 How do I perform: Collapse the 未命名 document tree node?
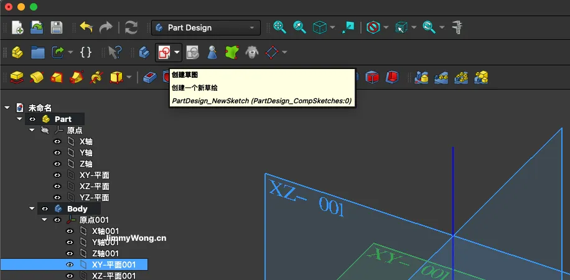click(x=7, y=108)
